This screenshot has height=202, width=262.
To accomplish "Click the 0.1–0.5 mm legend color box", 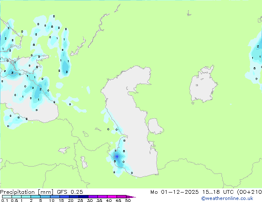I will [7, 197].
